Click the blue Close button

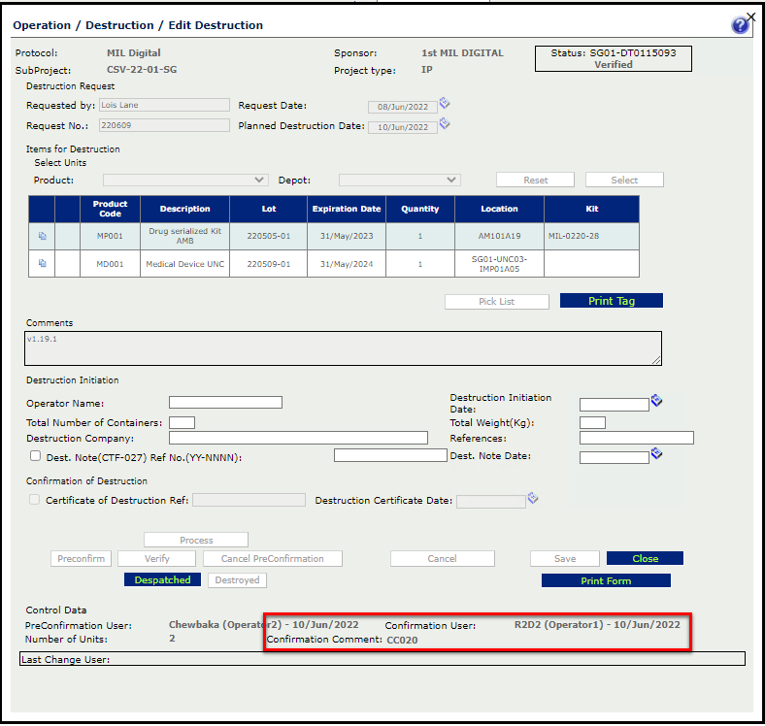click(x=645, y=558)
